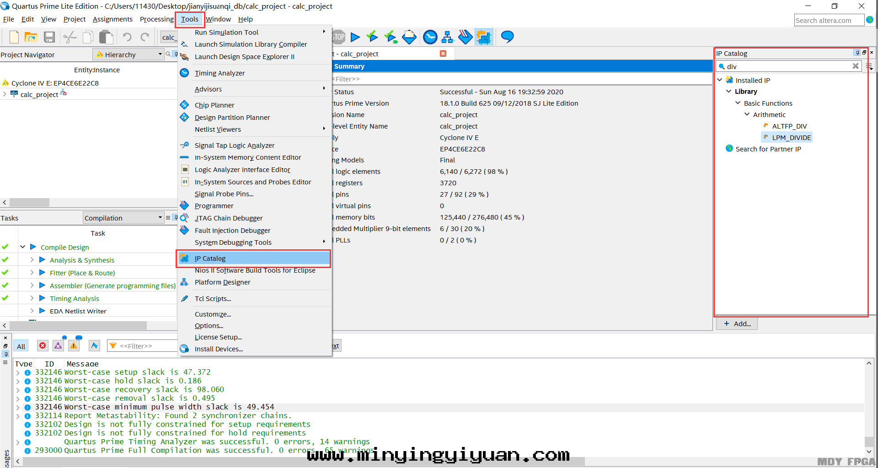878x468 pixels.
Task: Click the Search altera.com input field
Action: pyautogui.click(x=829, y=20)
